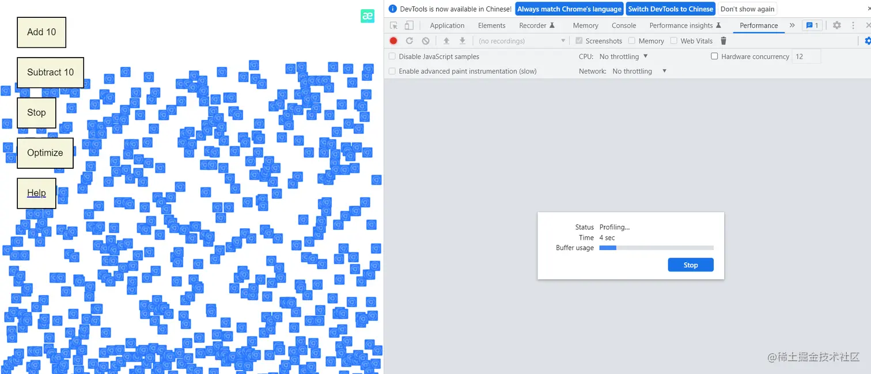
Task: Open the Help link
Action: coord(36,193)
